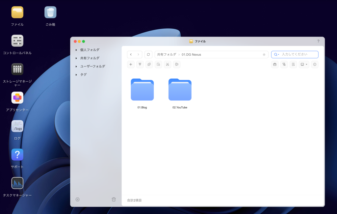Open the ファイル desktop app icon
This screenshot has width=337, height=214.
[17, 12]
